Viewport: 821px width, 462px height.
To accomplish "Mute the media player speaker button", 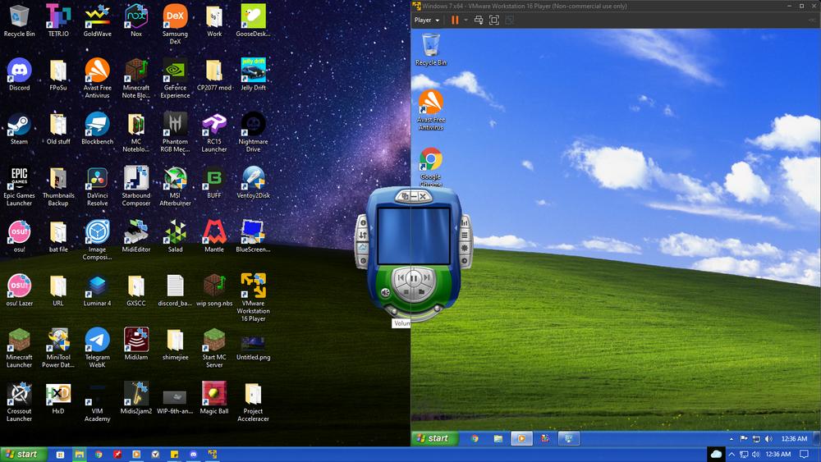I will 385,292.
